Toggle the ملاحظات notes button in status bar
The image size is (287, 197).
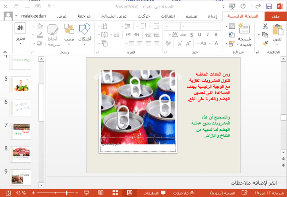click(x=184, y=193)
